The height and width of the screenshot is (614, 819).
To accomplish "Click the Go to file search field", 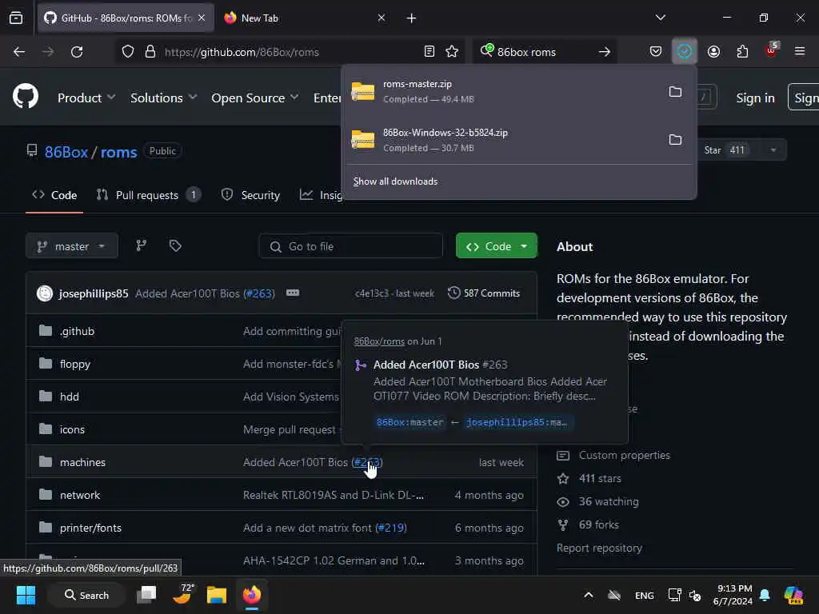I will click(x=350, y=246).
